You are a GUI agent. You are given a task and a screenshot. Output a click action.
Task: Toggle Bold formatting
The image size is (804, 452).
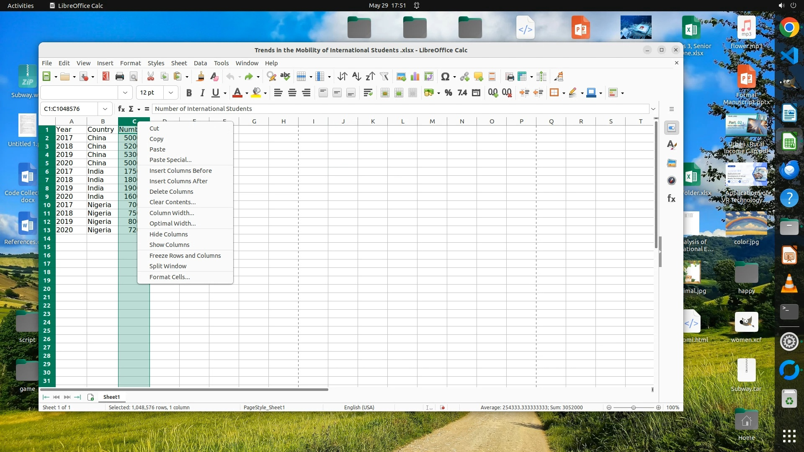tap(189, 93)
